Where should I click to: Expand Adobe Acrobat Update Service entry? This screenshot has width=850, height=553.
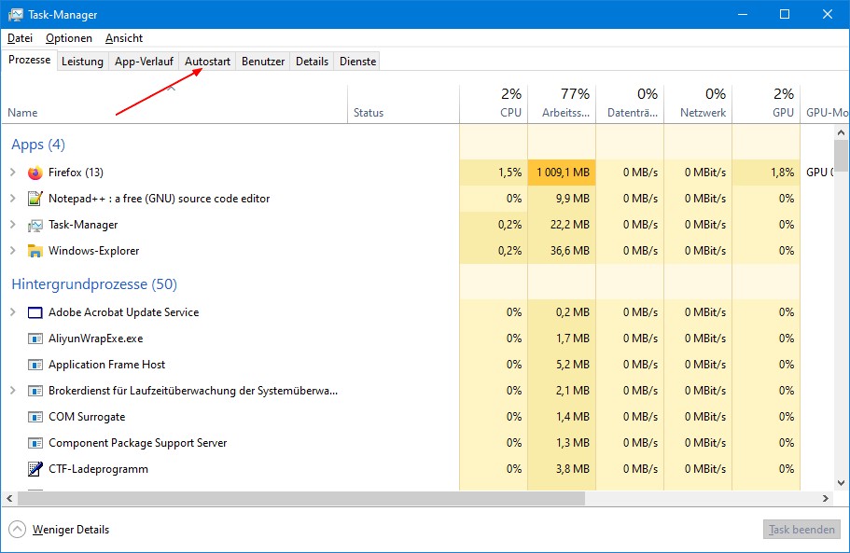13,312
